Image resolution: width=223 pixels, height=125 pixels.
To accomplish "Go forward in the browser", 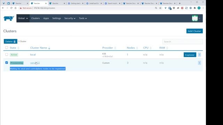I will (x=7, y=8).
